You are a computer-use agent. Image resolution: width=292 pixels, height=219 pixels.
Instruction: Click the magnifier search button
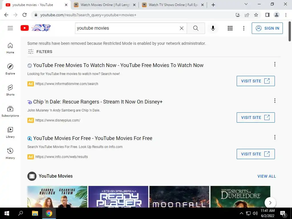(196, 28)
